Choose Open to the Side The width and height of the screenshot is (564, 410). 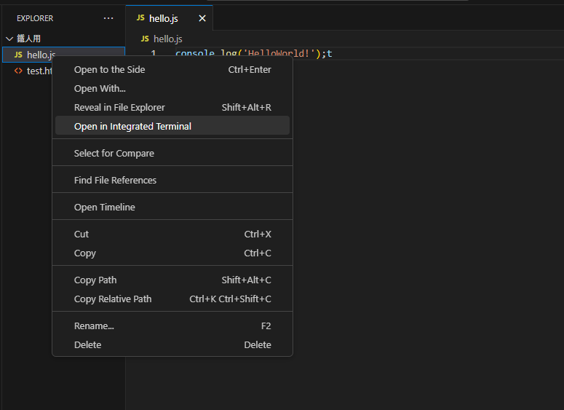[172, 69]
